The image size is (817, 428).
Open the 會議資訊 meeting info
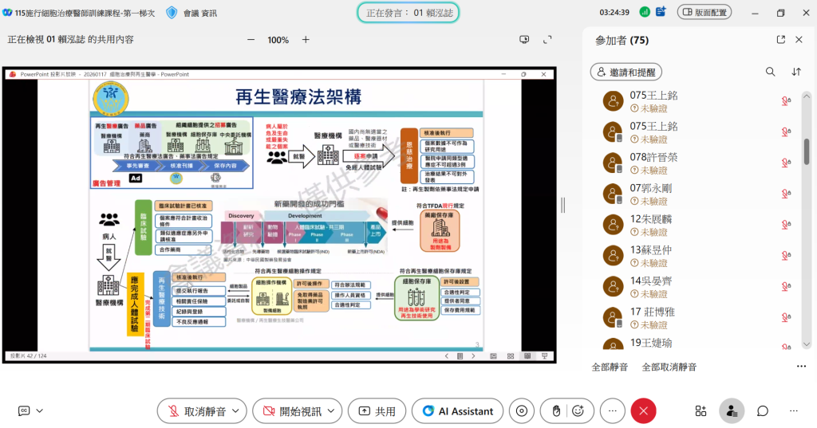(x=200, y=13)
